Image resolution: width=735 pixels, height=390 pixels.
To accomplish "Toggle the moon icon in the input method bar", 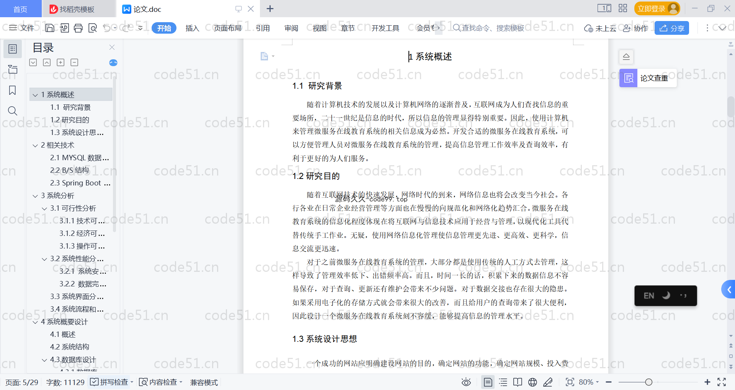I will pyautogui.click(x=666, y=295).
